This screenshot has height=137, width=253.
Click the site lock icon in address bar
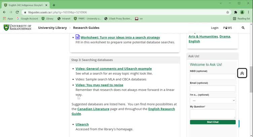click(x=25, y=12)
